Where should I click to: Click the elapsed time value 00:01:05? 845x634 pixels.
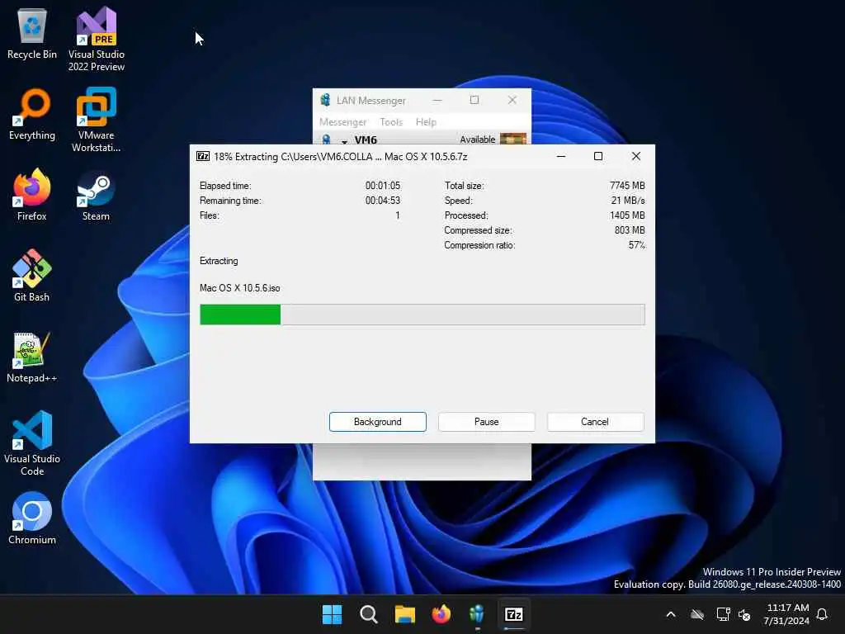tap(383, 186)
